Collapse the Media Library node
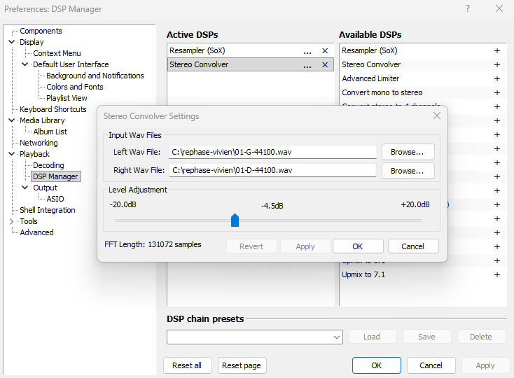The width and height of the screenshot is (514, 378). click(x=11, y=120)
